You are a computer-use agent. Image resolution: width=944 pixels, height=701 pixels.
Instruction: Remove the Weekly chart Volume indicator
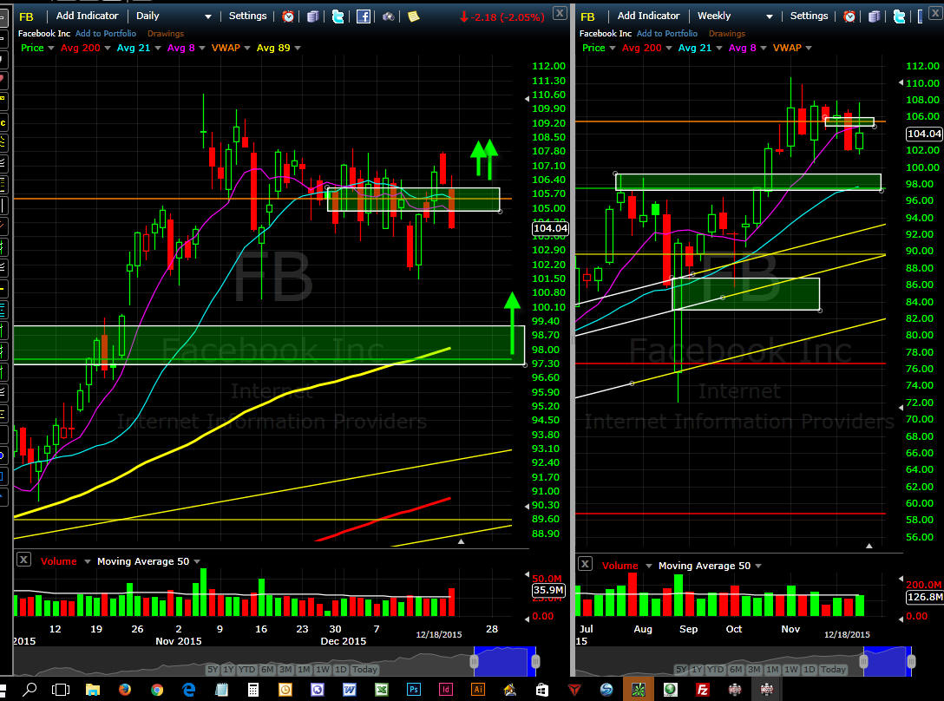pos(585,564)
